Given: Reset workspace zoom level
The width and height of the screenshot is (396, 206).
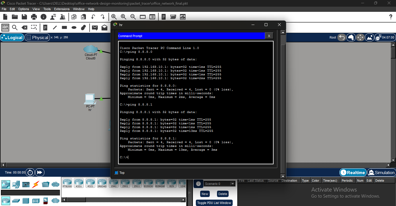Looking at the screenshot, I should click(x=124, y=17).
